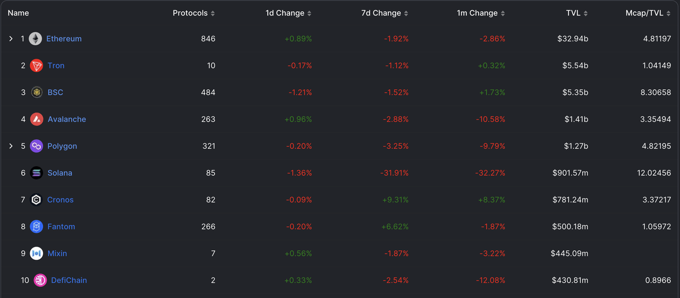Viewport: 680px width, 298px height.
Task: Click the red Tron logo icon
Action: (x=36, y=66)
